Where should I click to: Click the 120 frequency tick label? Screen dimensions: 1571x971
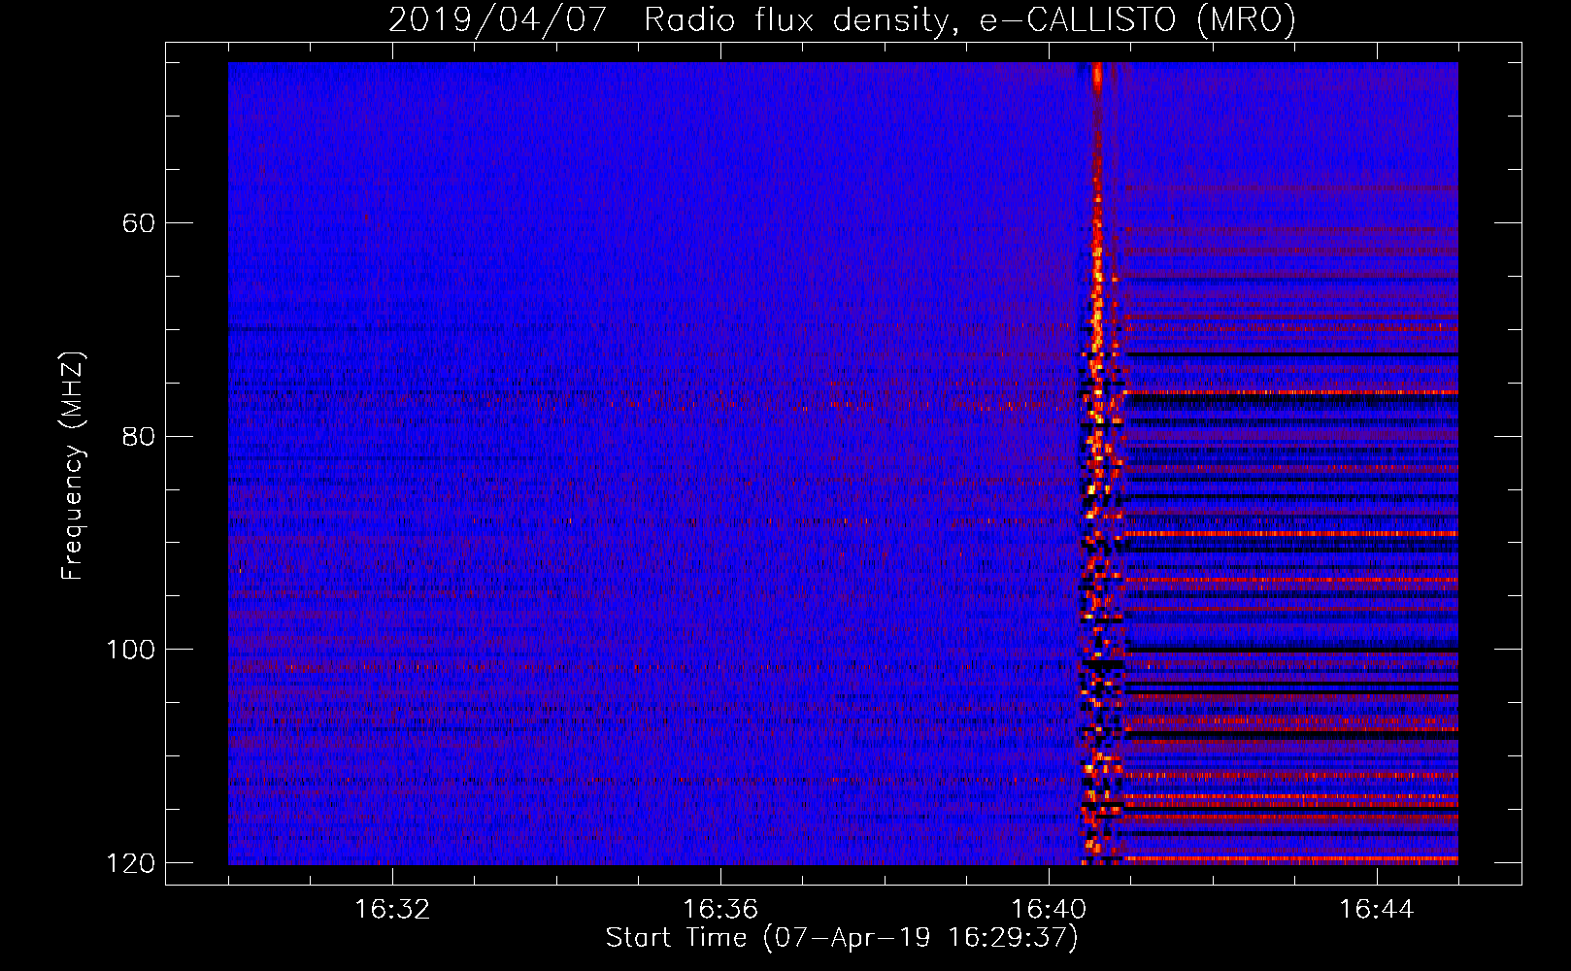(130, 863)
